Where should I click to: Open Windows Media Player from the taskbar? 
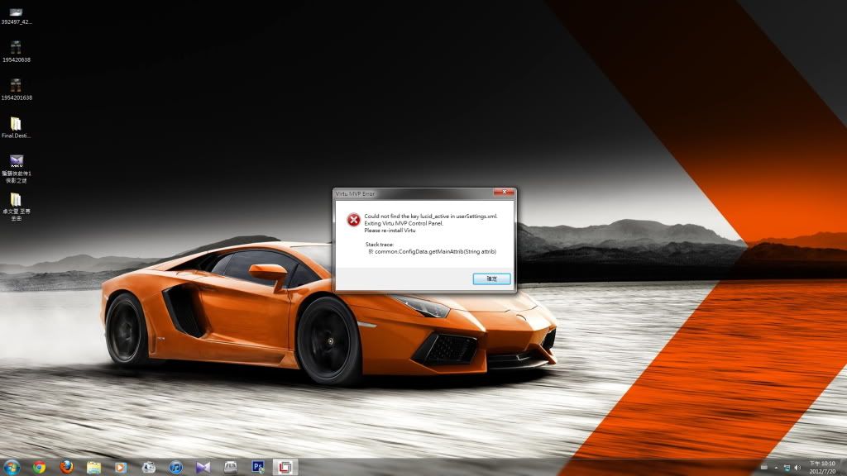[x=121, y=468]
